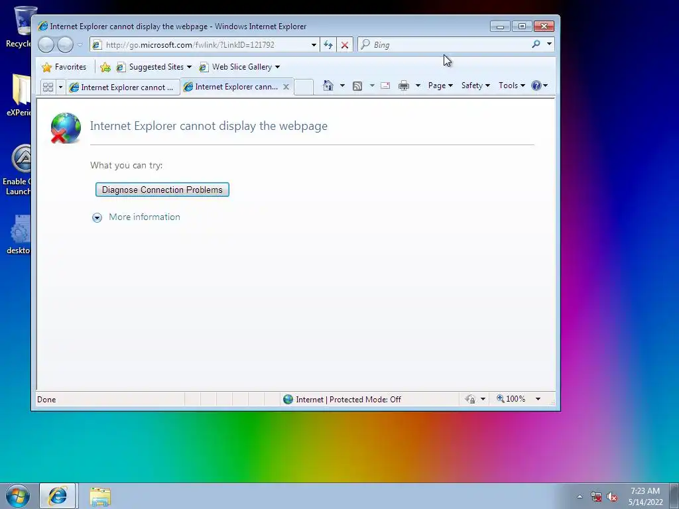Expand the address bar autocomplete dropdown
Viewport: 679px width, 509px height.
(314, 44)
